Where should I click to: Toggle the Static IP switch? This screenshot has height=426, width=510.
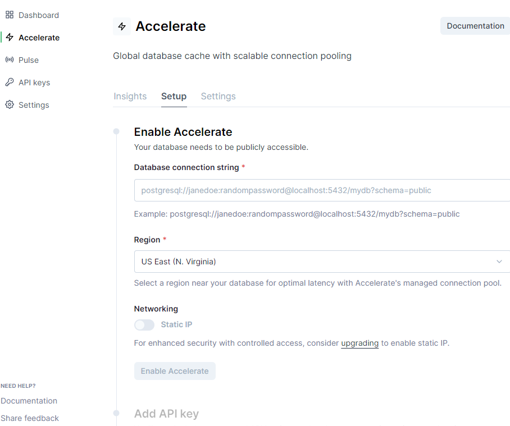144,325
